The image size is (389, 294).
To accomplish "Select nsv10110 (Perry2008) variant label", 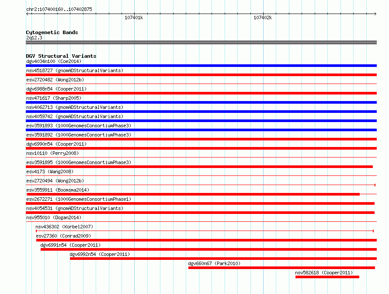I will pyautogui.click(x=52, y=153).
